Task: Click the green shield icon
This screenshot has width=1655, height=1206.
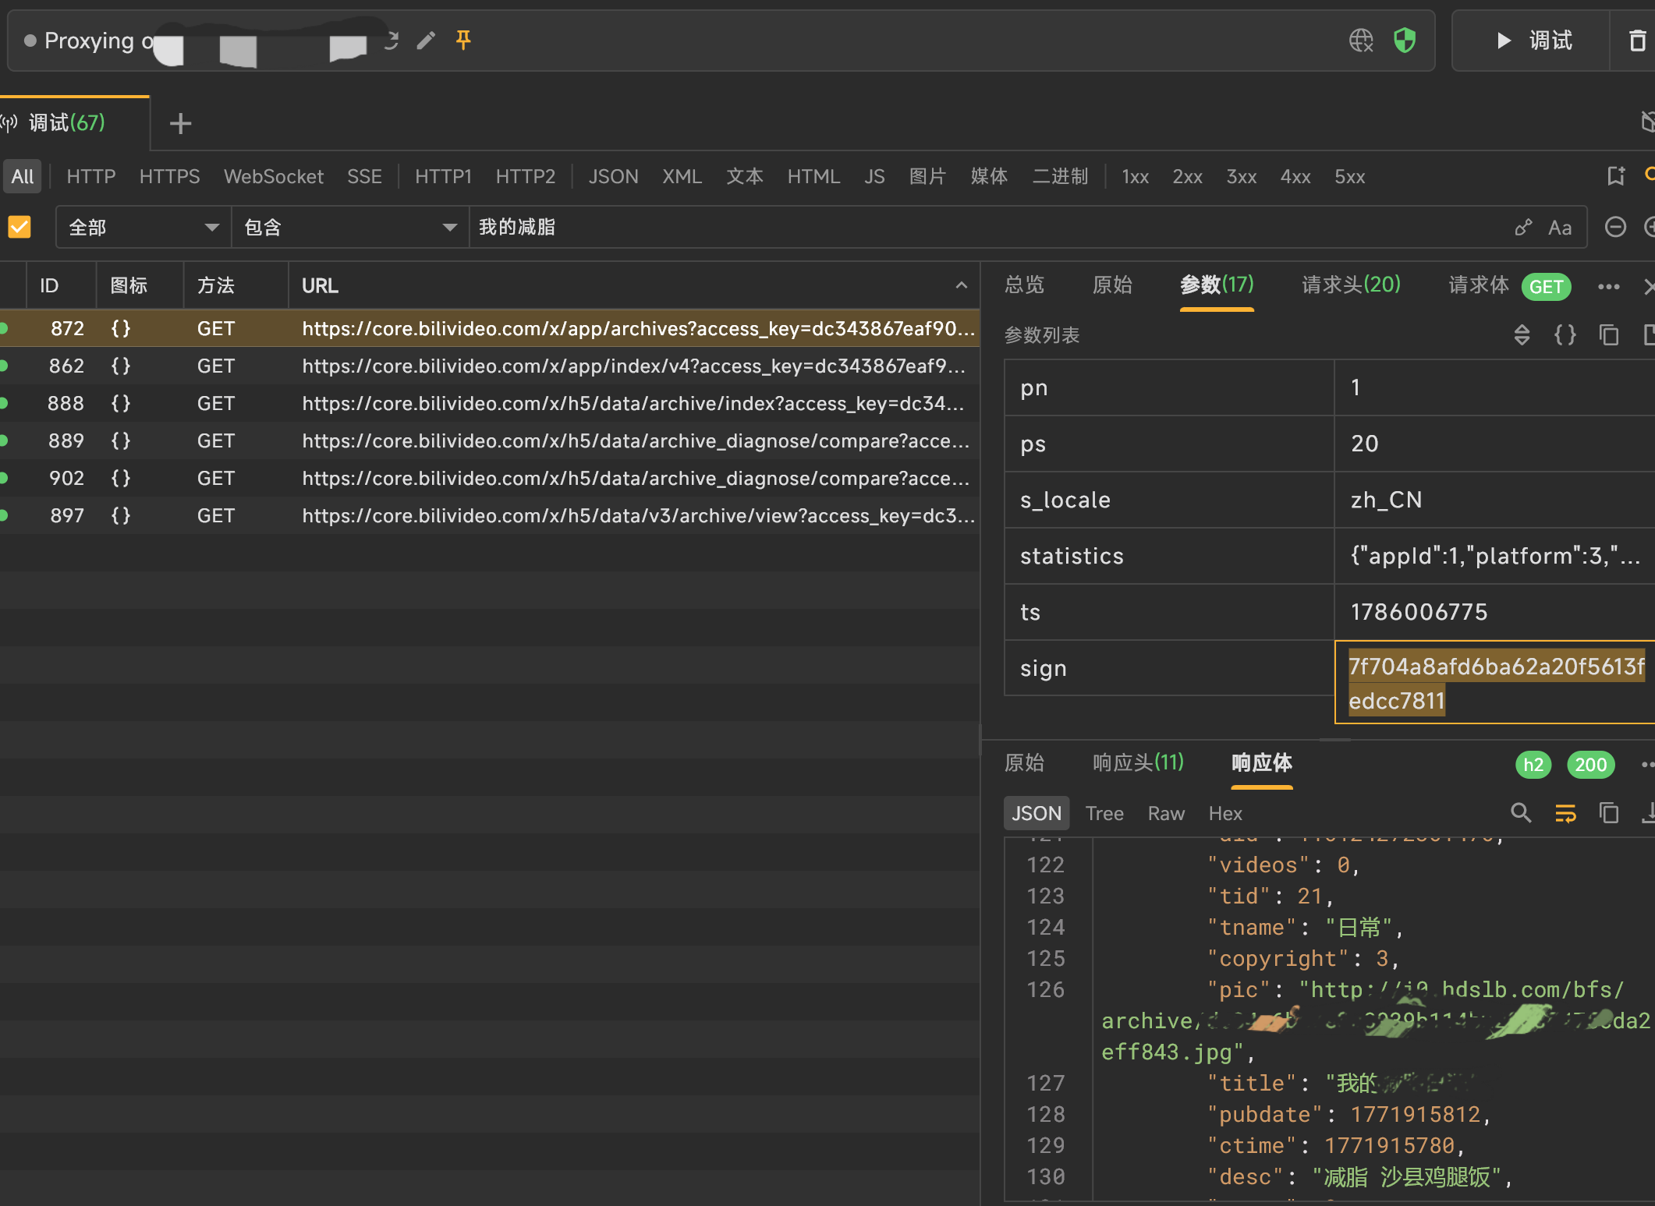Action: [x=1405, y=40]
